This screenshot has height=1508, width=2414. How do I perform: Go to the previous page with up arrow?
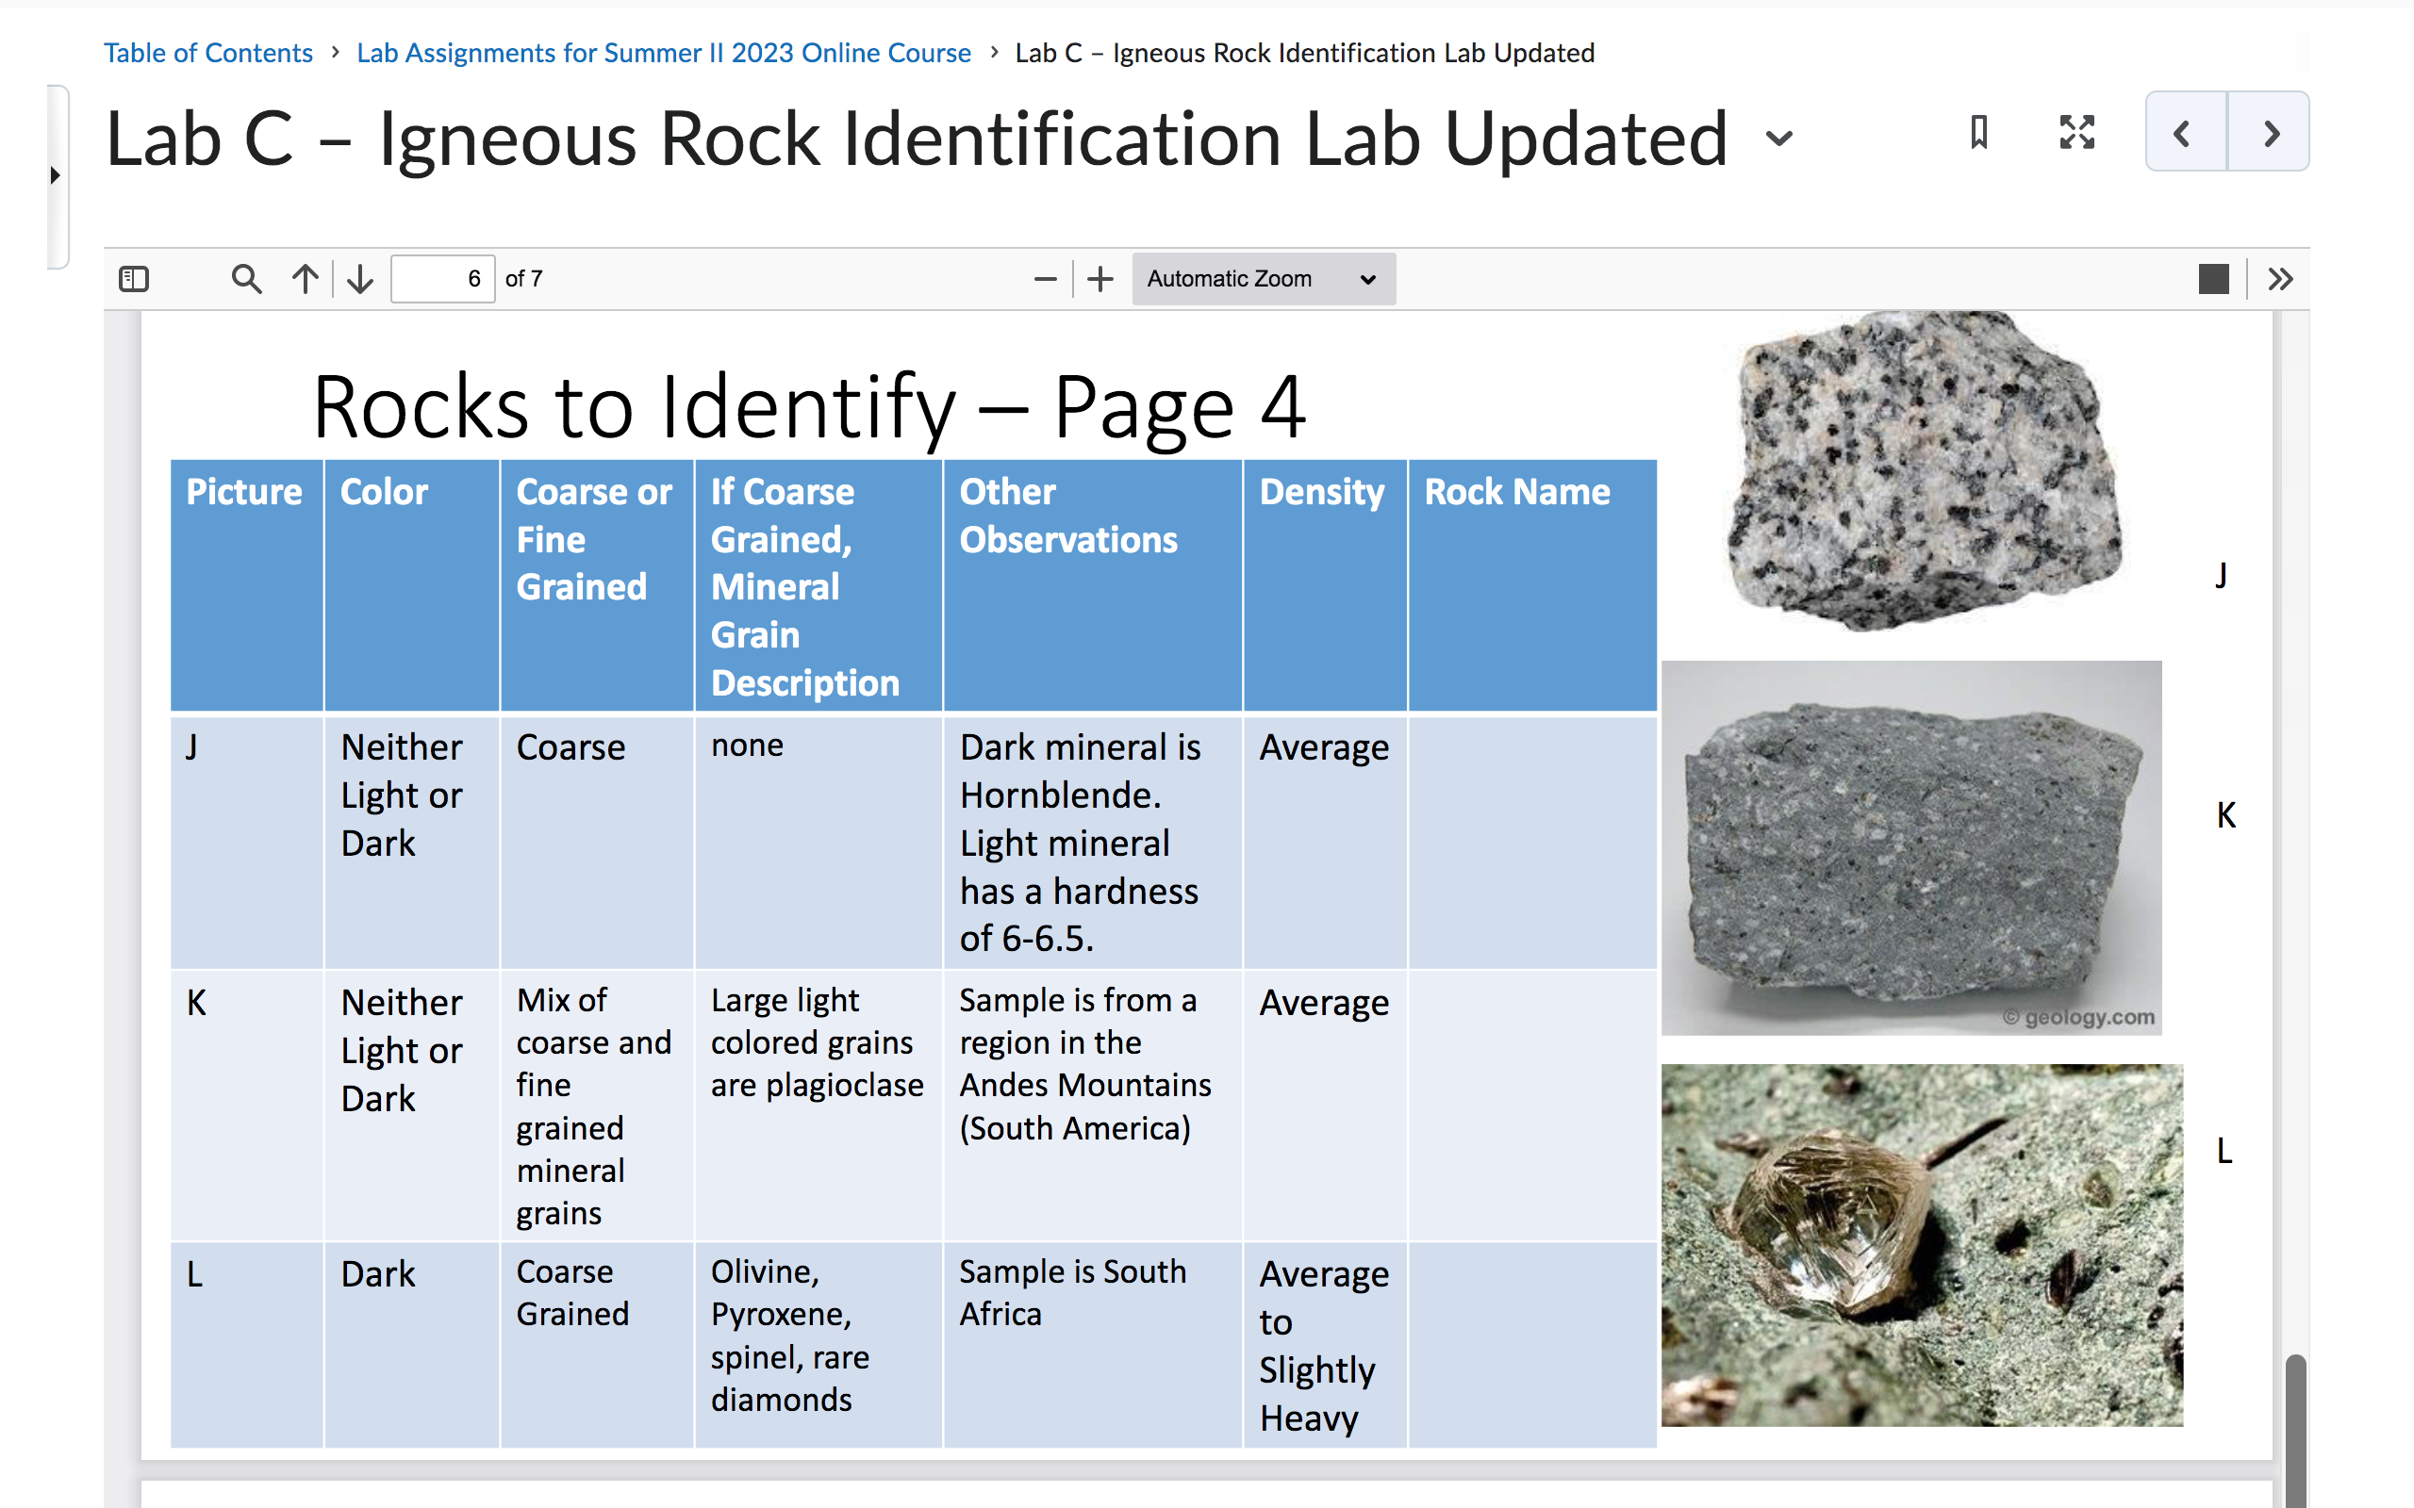click(x=305, y=279)
